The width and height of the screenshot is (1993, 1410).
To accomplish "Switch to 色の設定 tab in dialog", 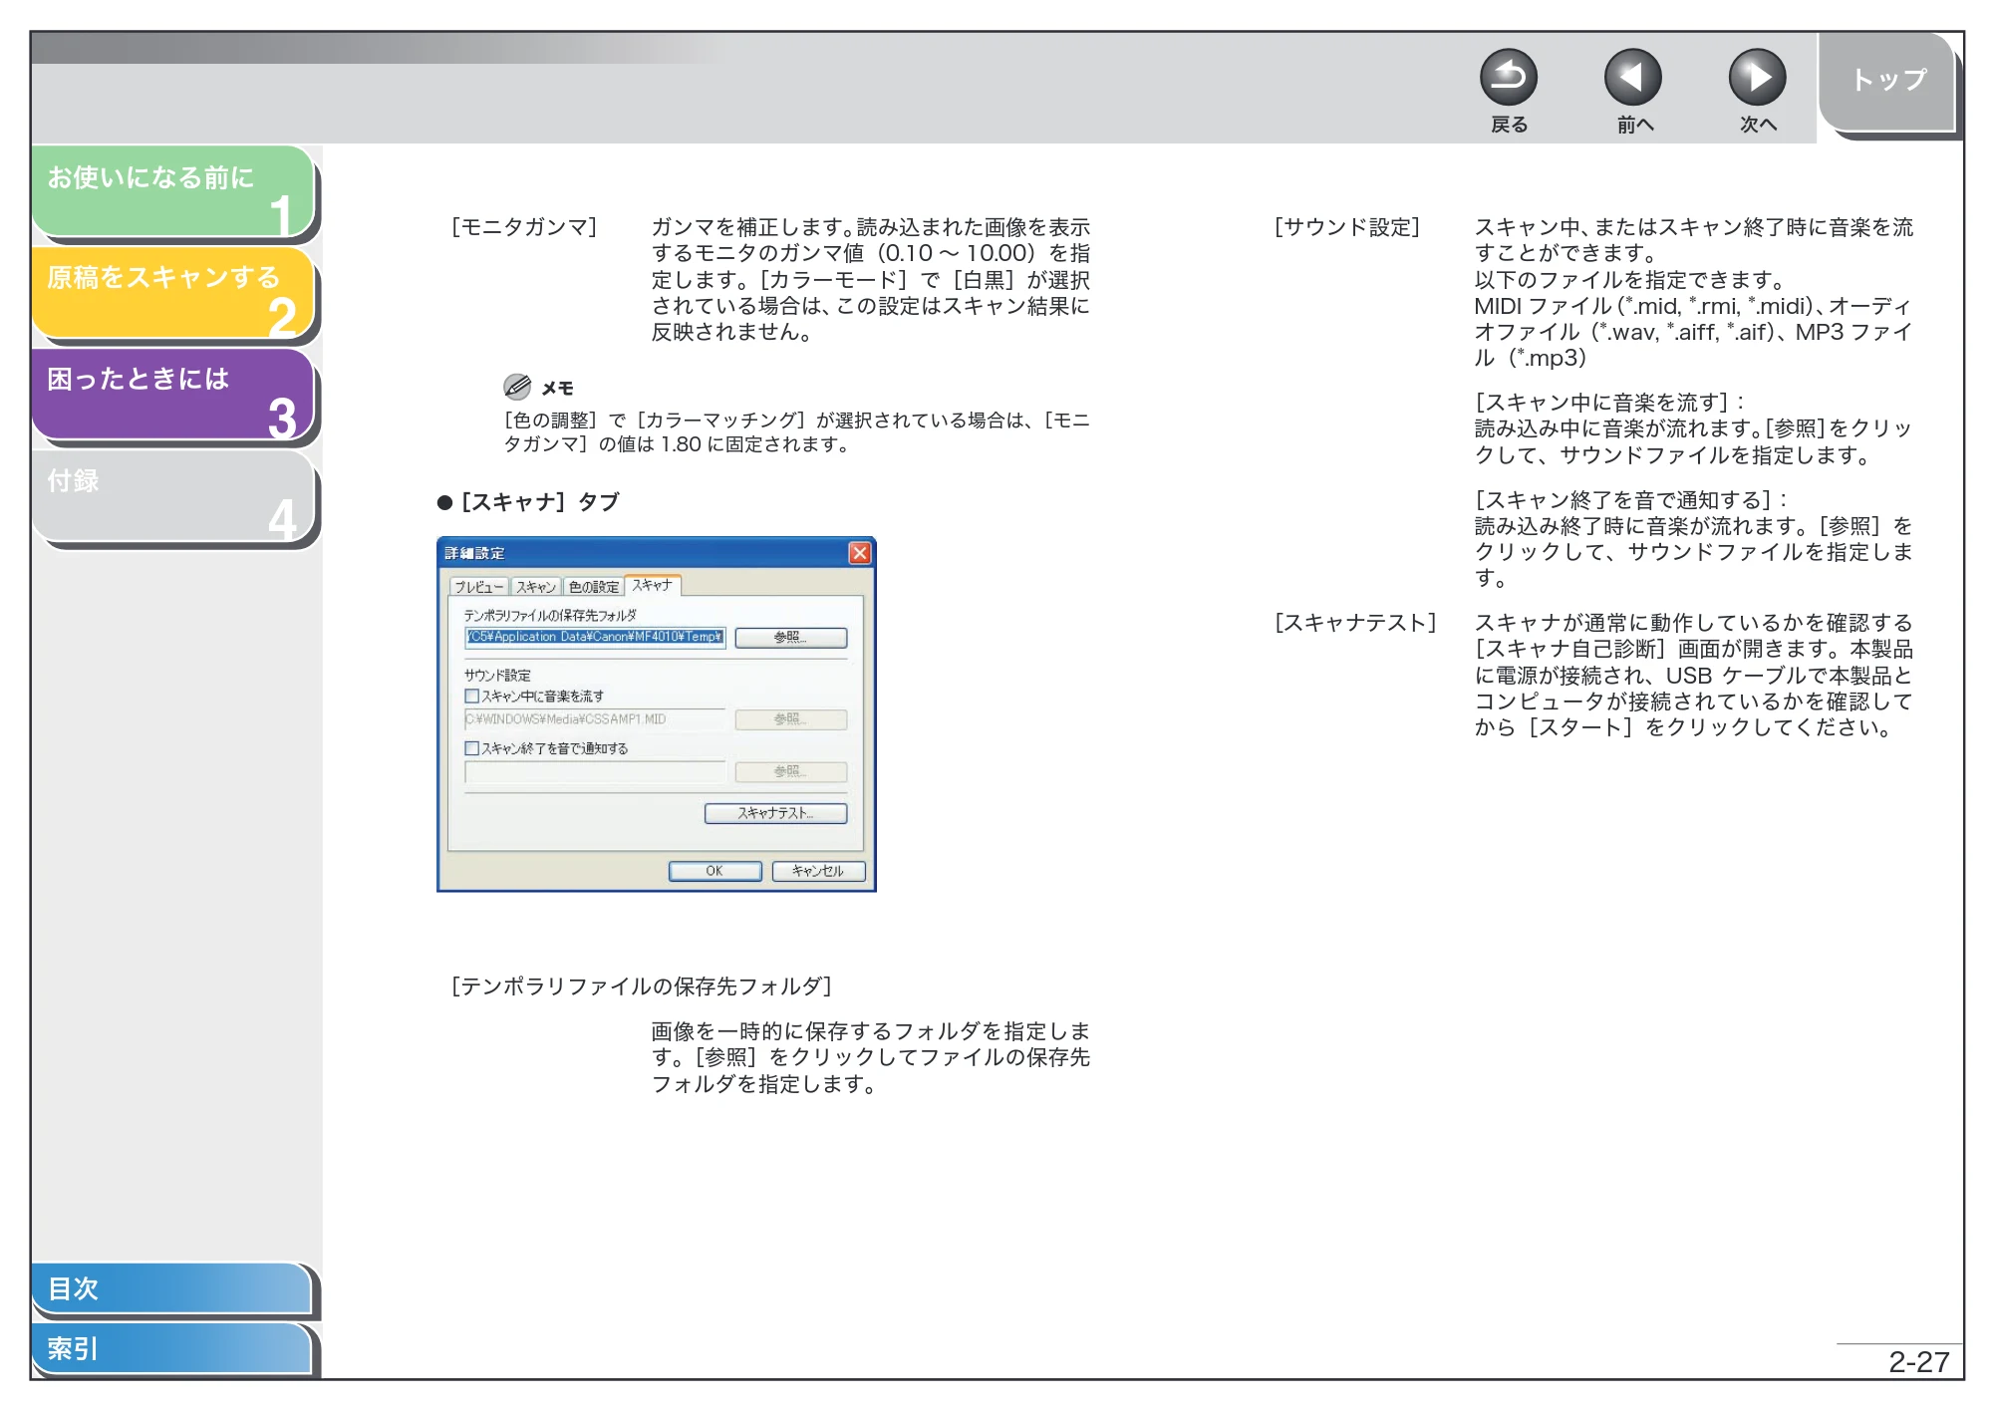I will (x=594, y=587).
